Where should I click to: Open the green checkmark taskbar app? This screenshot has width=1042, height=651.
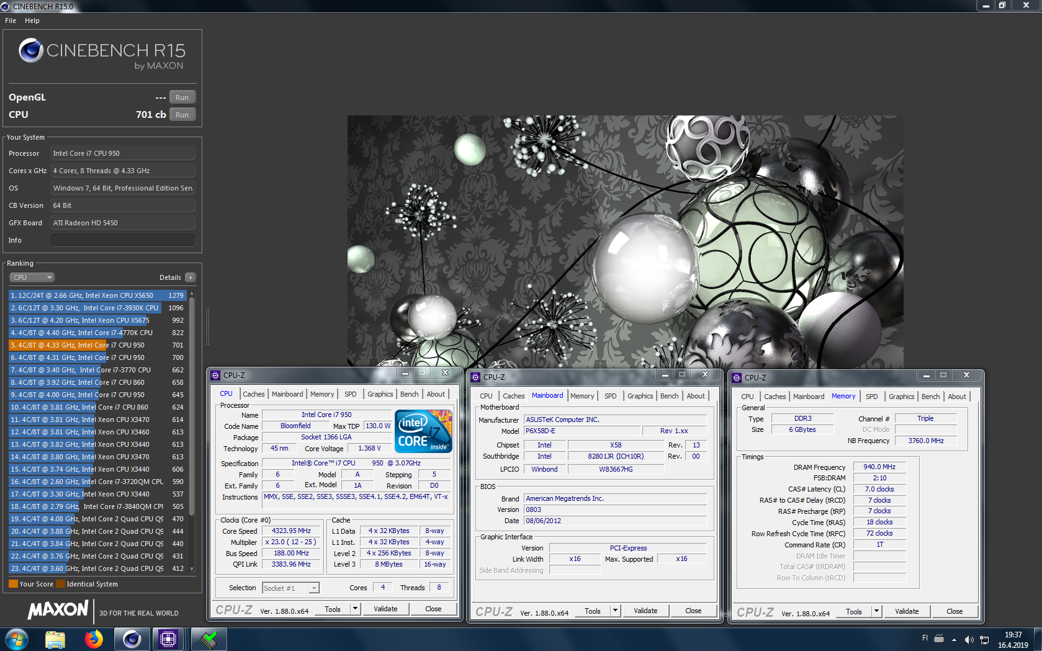209,639
